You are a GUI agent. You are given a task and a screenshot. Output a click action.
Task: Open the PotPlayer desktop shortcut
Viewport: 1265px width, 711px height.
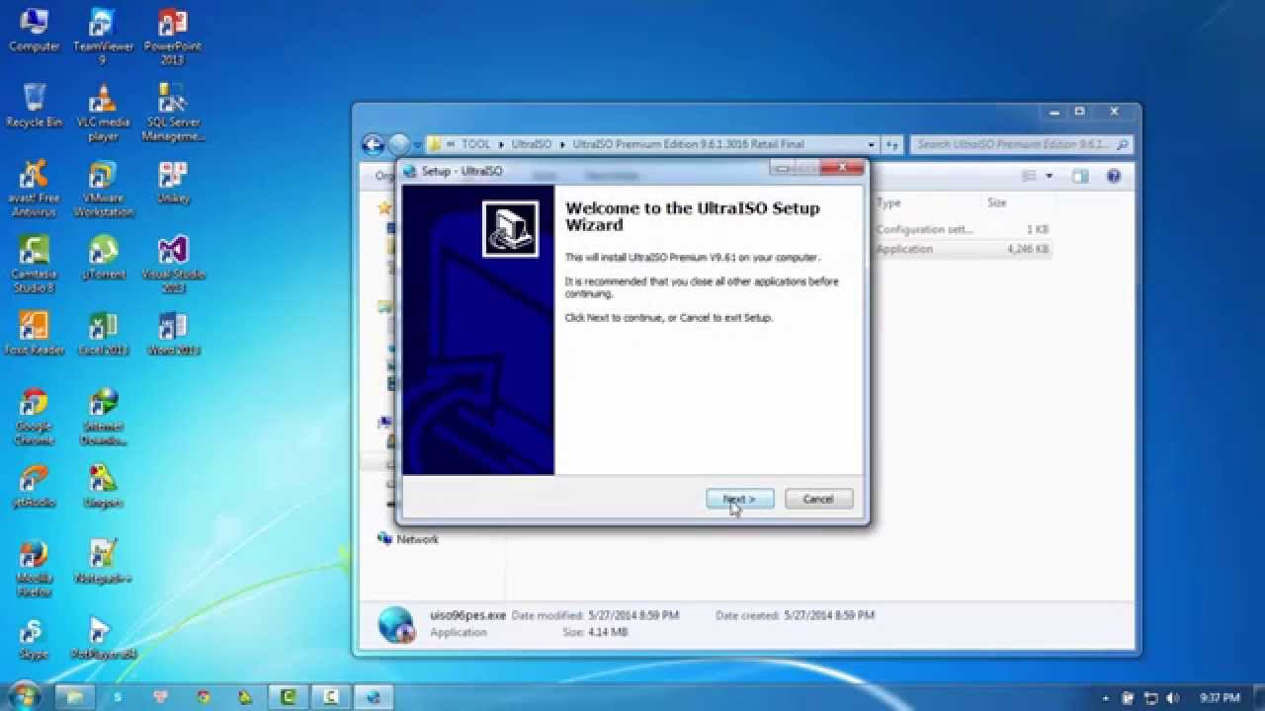(103, 637)
